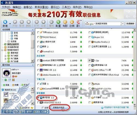Check the Skype 3.6 checkbox

90,37
